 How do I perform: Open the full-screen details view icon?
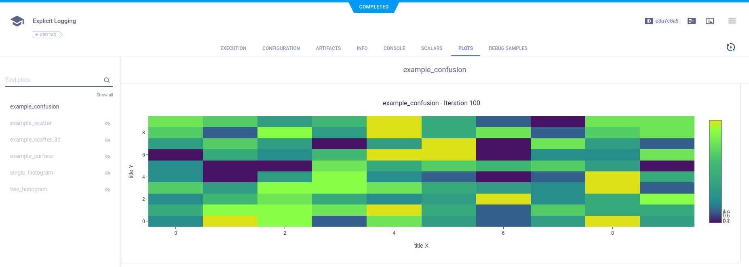pyautogui.click(x=709, y=21)
